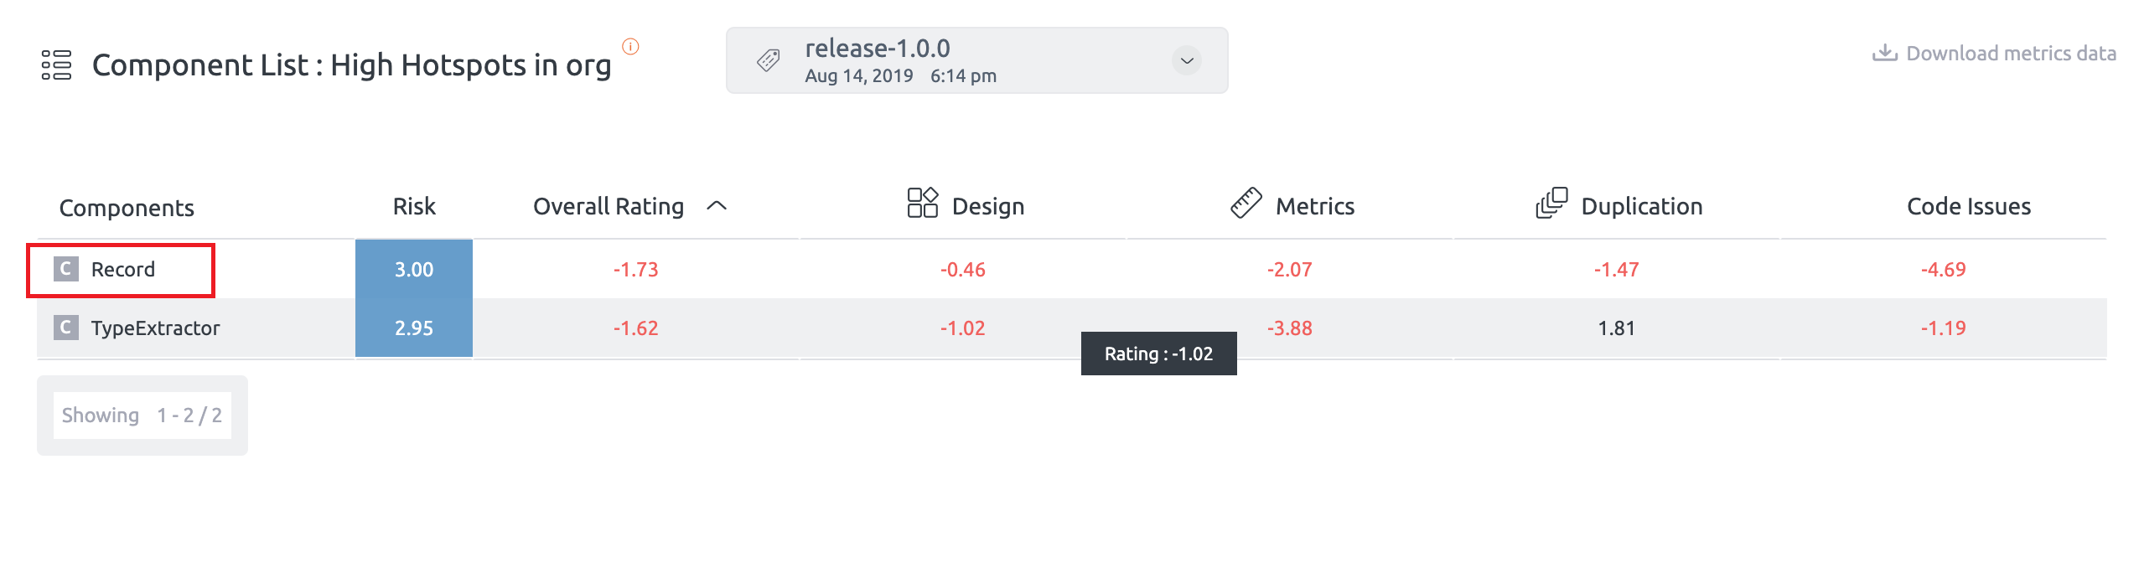Click Download metrics data link
Image resolution: width=2139 pixels, height=573 pixels.
pos(2010,53)
